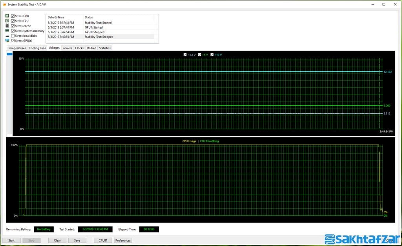Screen dimensions: 402x246
Task: Toggle the +12 V graph legend checkbox
Action: pos(212,55)
